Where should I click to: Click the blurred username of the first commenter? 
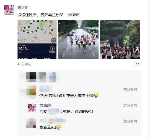[x=46, y=89]
